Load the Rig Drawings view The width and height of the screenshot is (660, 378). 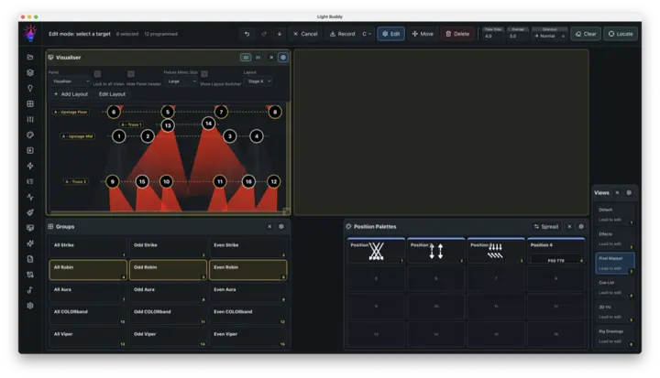point(614,337)
